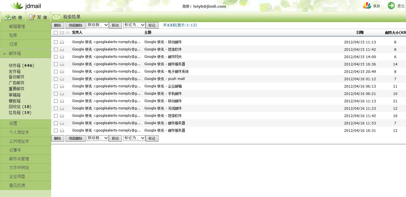Open envelope icon for push mail row
This screenshot has width=406, height=197.
tap(62, 79)
